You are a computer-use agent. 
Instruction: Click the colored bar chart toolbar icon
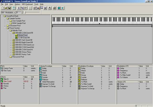pyautogui.click(x=38, y=8)
